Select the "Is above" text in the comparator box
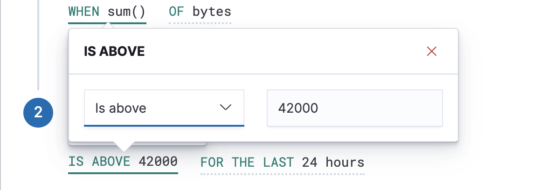Image resolution: width=539 pixels, height=190 pixels. pyautogui.click(x=121, y=109)
